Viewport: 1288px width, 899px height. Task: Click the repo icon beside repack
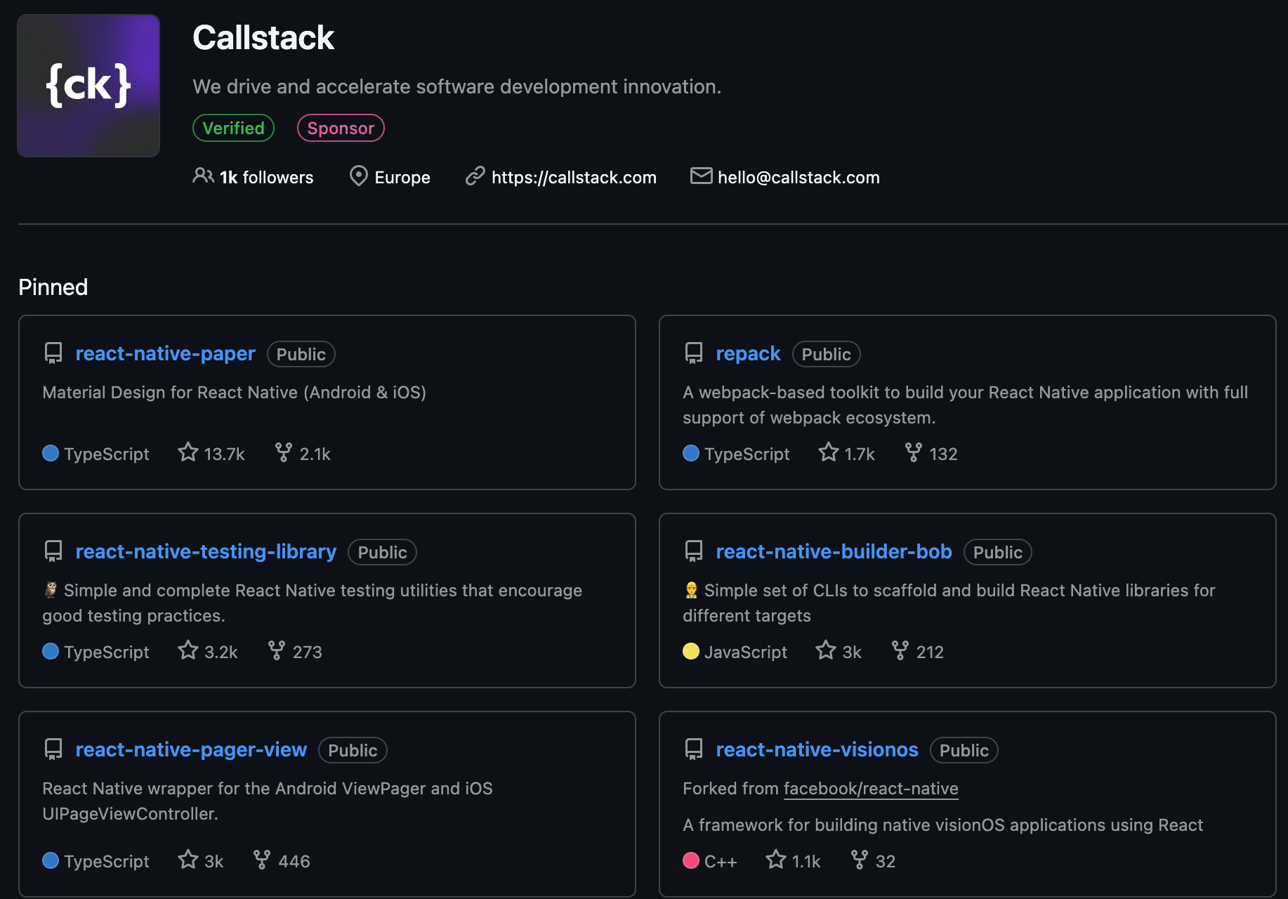tap(694, 353)
